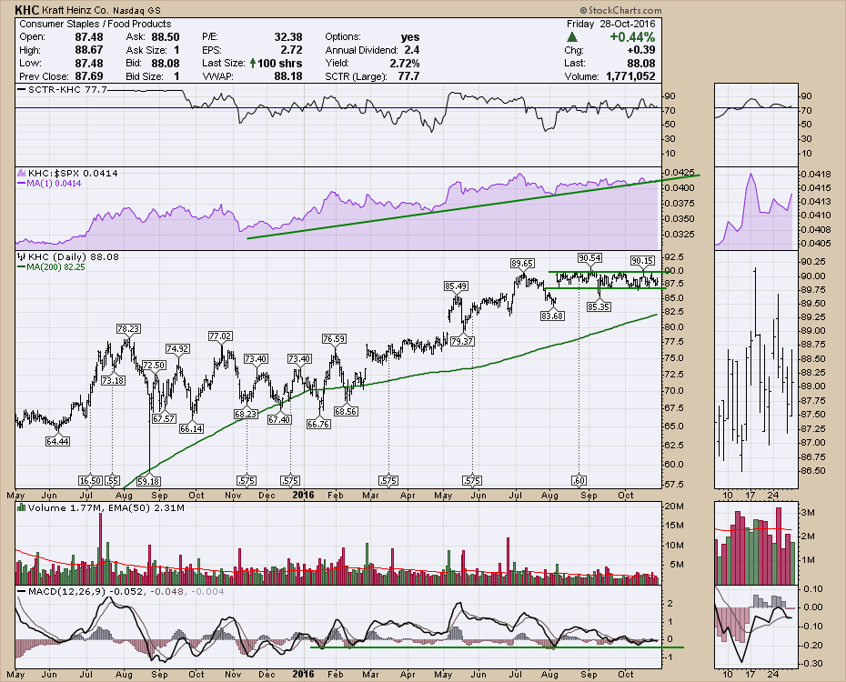The height and width of the screenshot is (682, 846).
Task: Click the green up-arrow change indicator
Action: pyautogui.click(x=572, y=37)
